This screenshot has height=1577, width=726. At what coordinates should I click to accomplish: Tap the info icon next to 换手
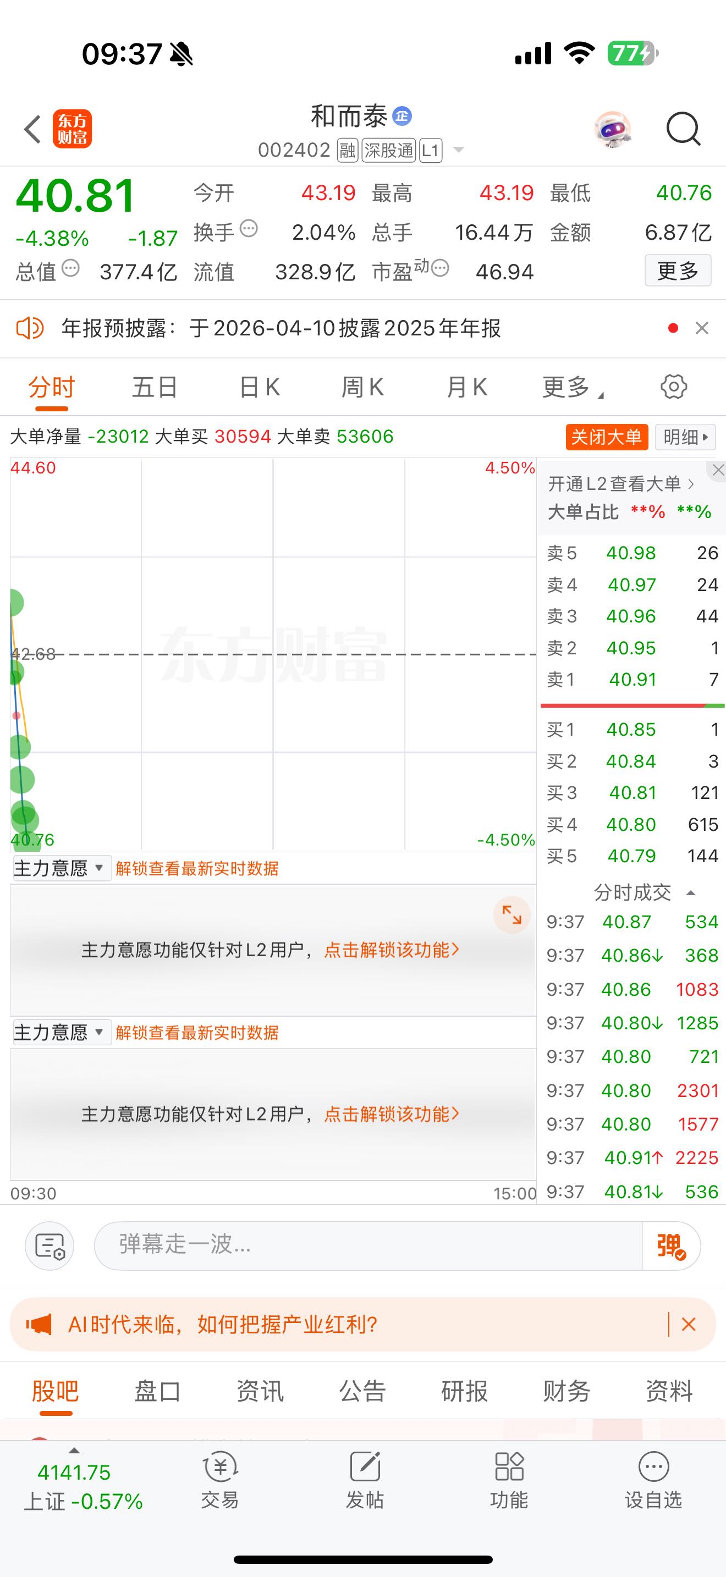tap(249, 229)
